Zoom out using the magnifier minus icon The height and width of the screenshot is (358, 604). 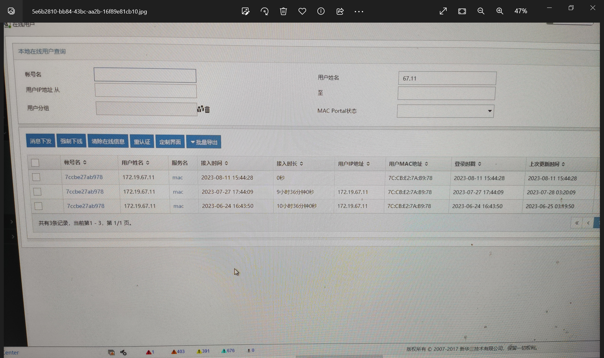click(x=481, y=11)
